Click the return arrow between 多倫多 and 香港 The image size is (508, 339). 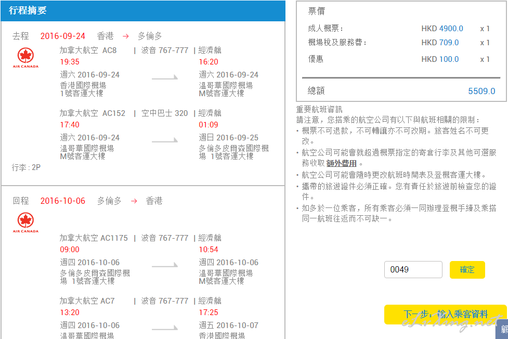click(134, 201)
